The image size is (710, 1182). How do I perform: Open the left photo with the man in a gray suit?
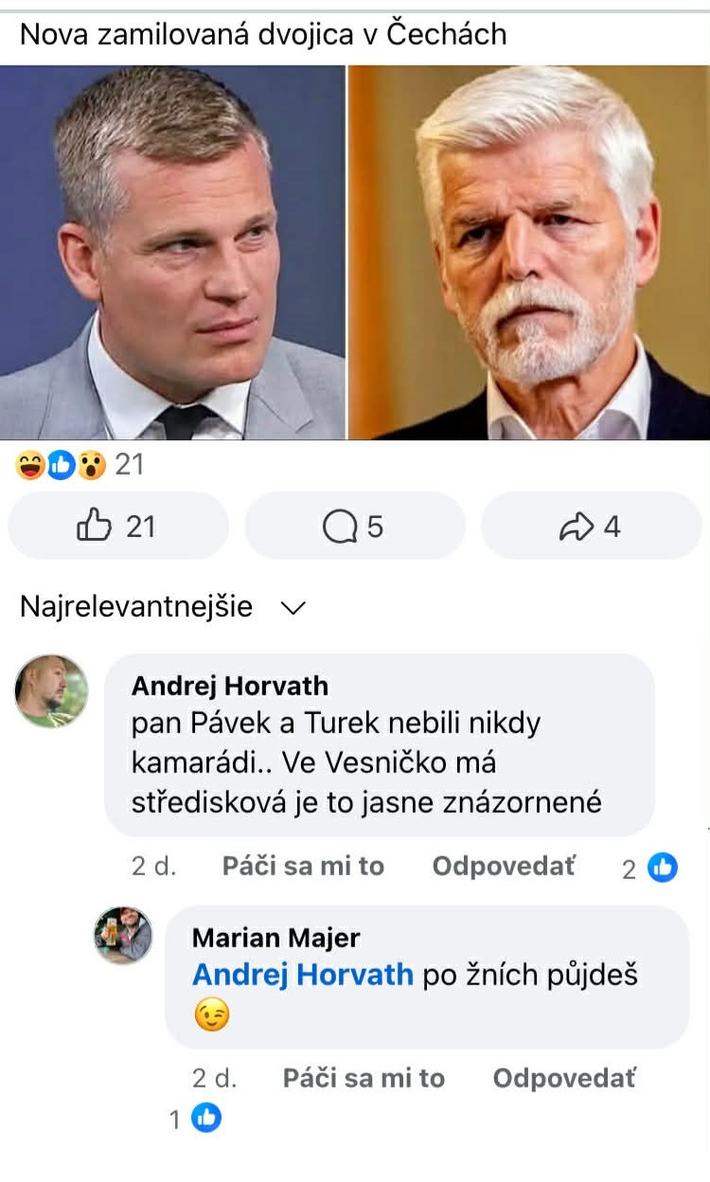tap(172, 252)
